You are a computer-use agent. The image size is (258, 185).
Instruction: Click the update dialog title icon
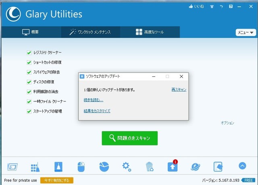coord(82,76)
